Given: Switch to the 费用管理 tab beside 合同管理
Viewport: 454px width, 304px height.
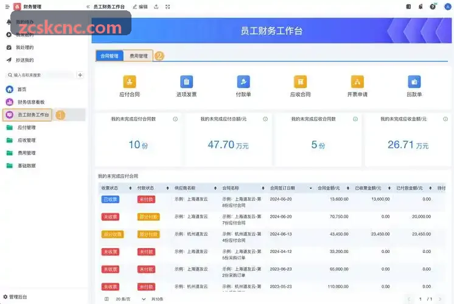Looking at the screenshot, I should (138, 56).
